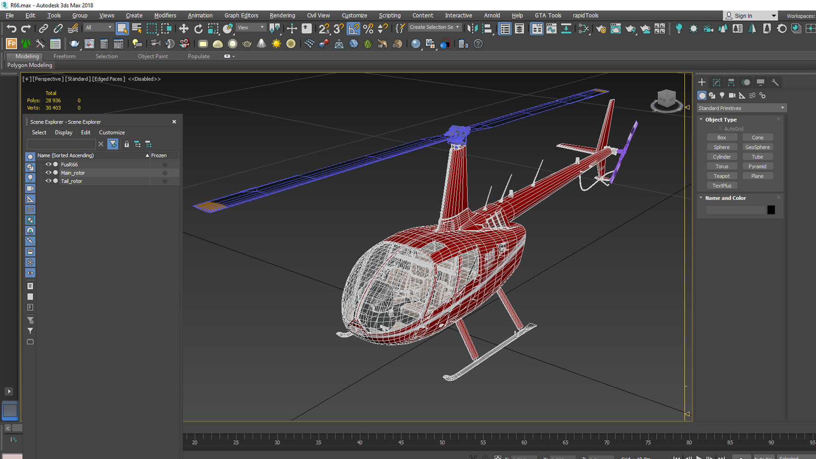
Task: Click the Undo arrow icon
Action: [x=11, y=28]
